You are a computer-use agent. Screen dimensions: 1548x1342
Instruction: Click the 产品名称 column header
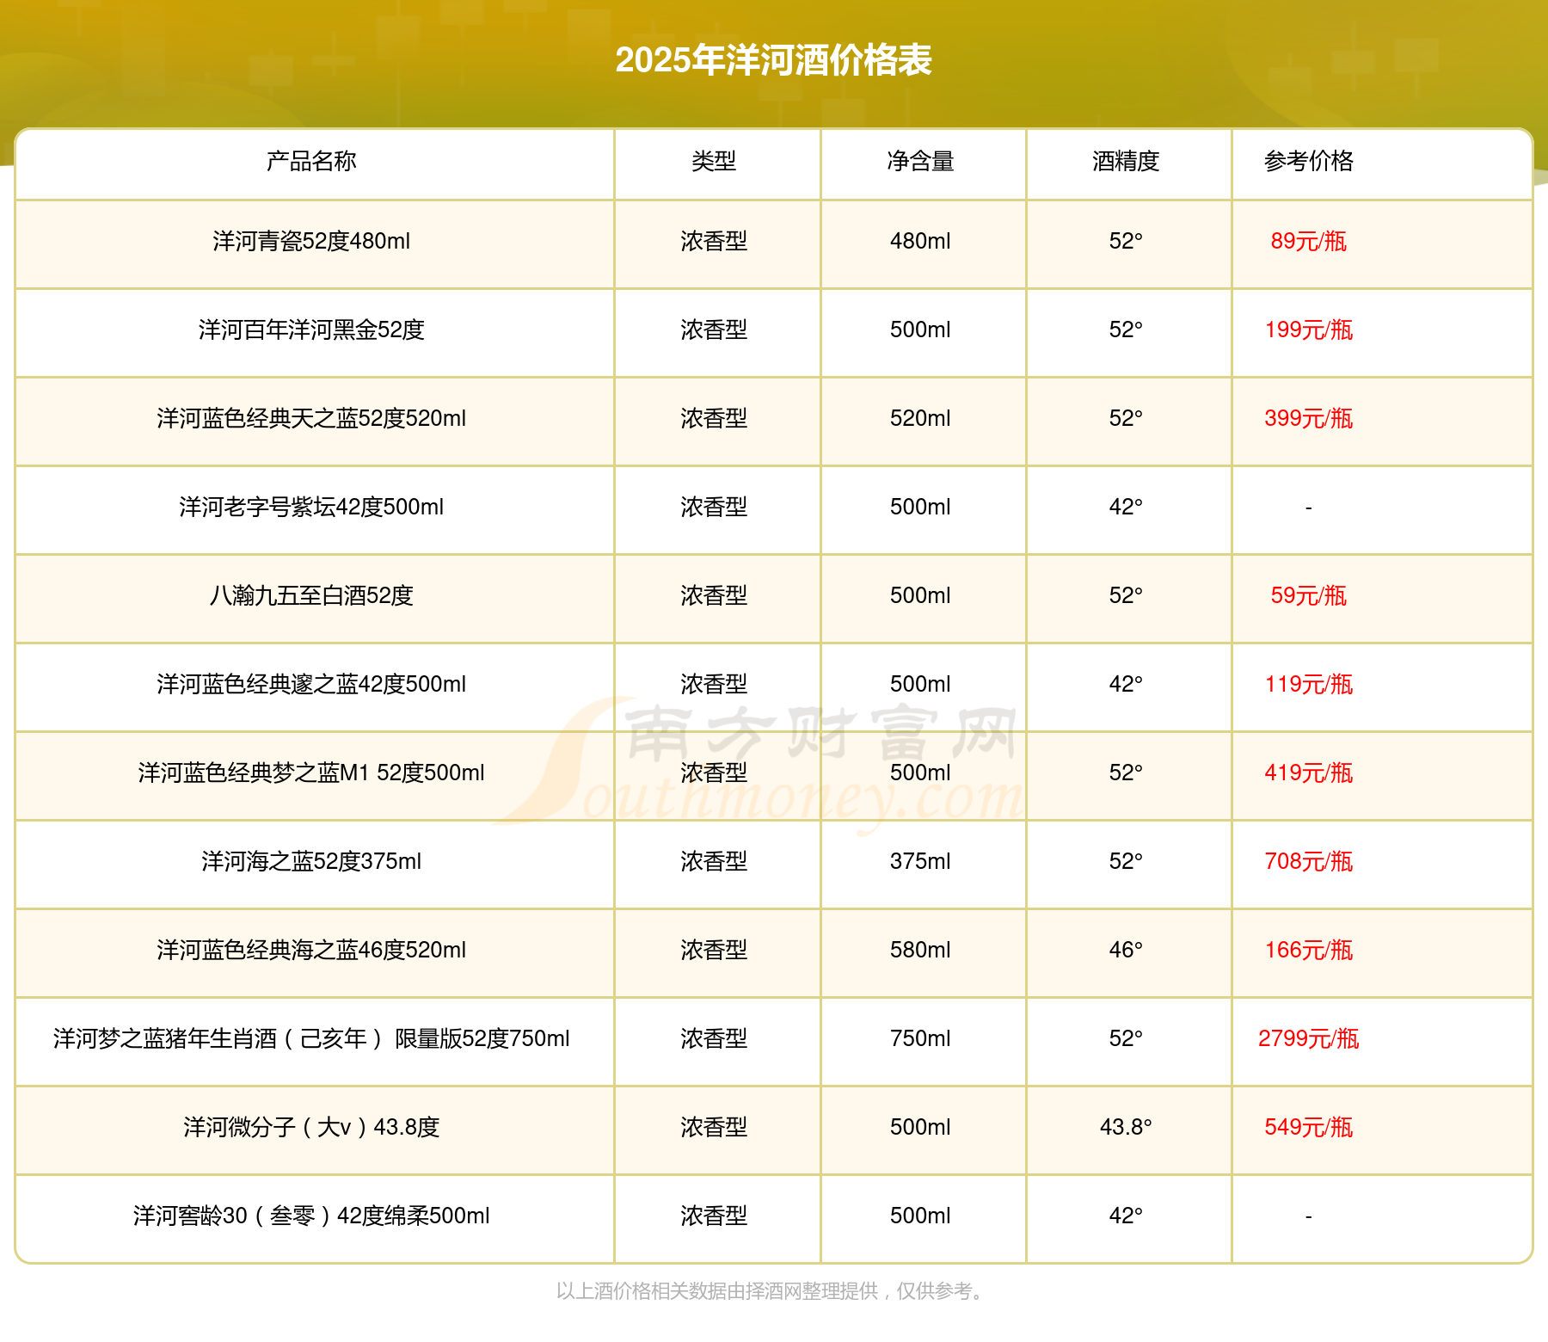311,161
